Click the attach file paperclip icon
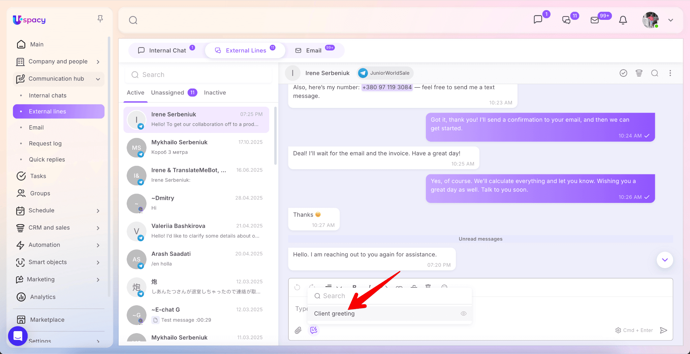 coord(298,330)
